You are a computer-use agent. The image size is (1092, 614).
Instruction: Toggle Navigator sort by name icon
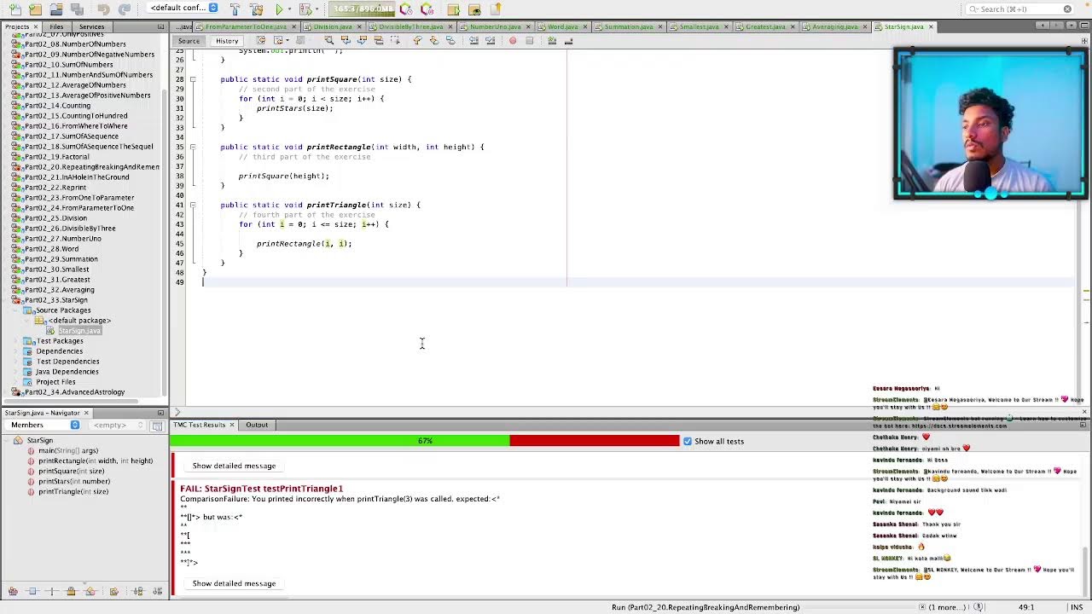click(137, 591)
